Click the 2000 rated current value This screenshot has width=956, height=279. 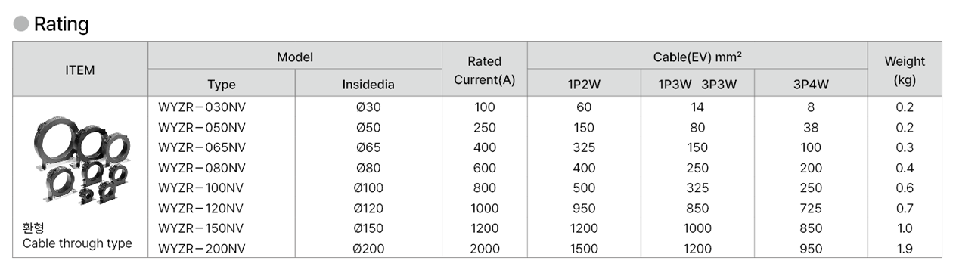[x=484, y=248]
